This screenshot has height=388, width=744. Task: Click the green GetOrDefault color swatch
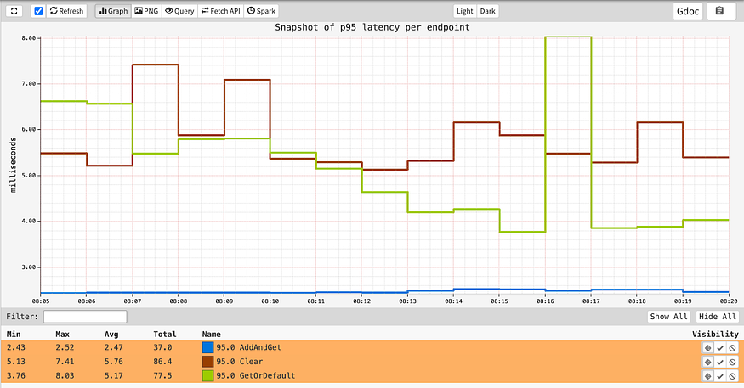pos(207,375)
